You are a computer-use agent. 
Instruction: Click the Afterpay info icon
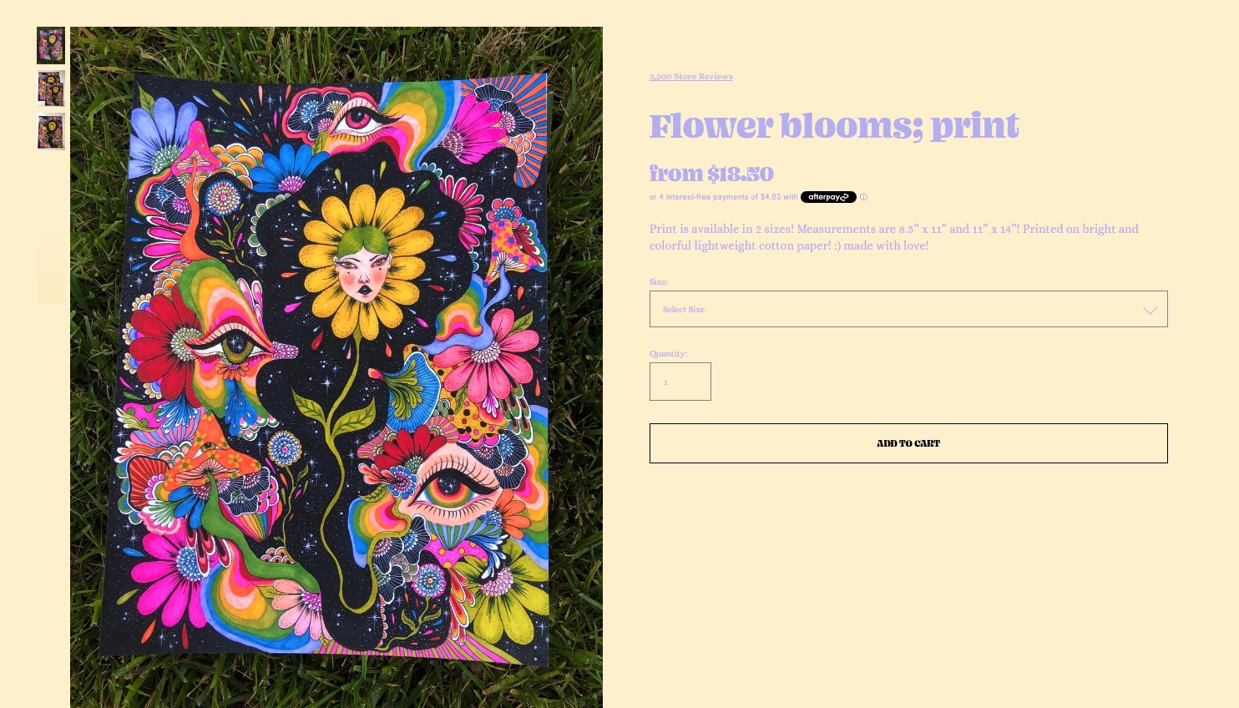863,197
